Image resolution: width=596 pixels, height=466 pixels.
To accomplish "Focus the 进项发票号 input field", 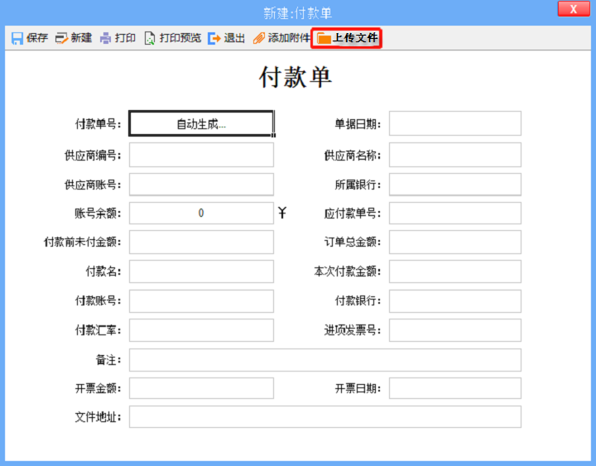I will pyautogui.click(x=455, y=330).
